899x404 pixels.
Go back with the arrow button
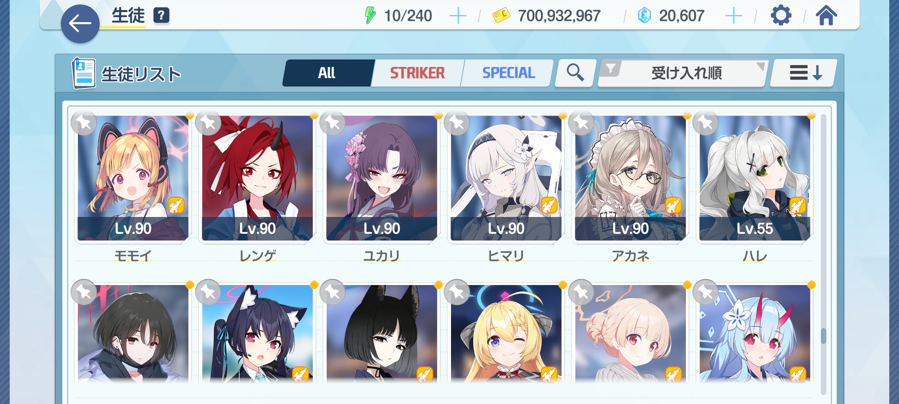coord(80,24)
